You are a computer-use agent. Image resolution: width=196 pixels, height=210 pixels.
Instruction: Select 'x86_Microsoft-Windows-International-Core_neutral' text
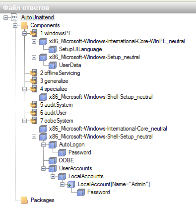tap(108, 129)
